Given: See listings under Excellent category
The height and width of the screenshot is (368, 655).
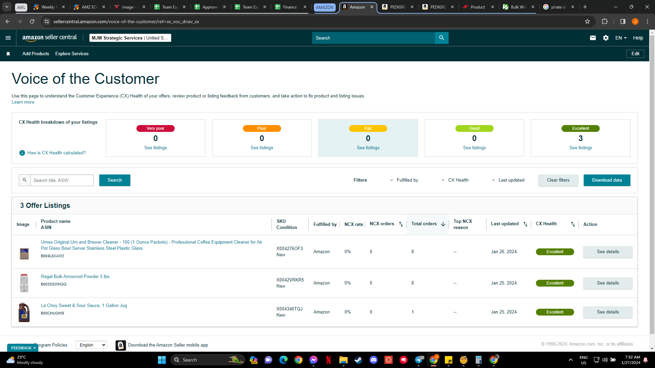Looking at the screenshot, I should [581, 148].
